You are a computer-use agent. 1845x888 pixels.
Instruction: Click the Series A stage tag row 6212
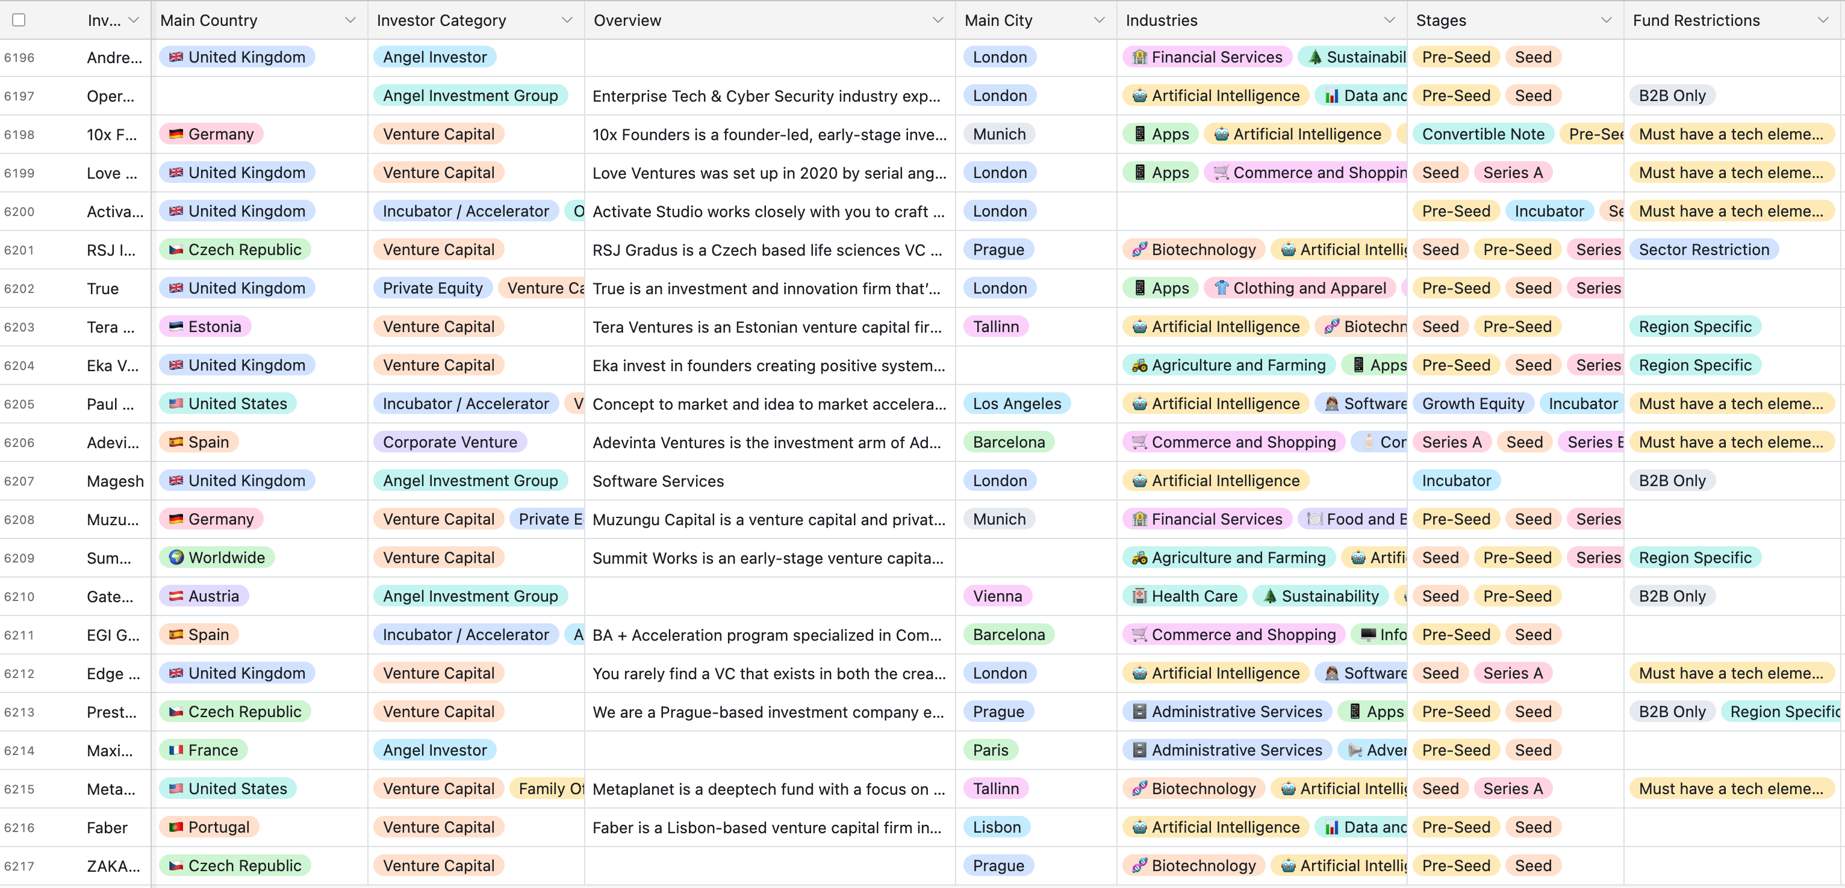click(1513, 673)
